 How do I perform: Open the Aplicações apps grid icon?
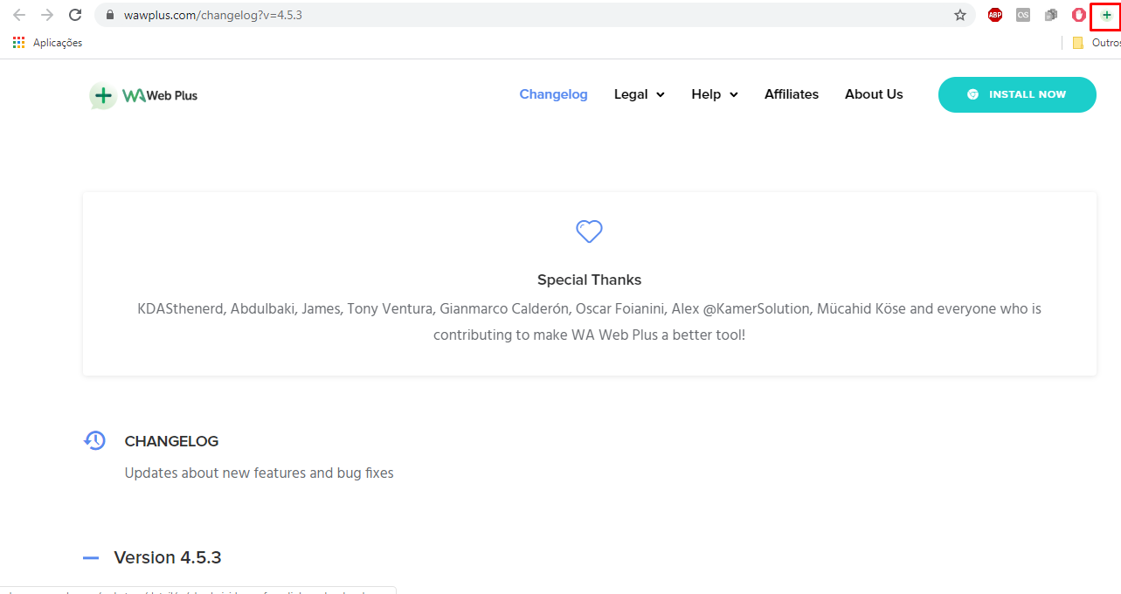pos(19,42)
